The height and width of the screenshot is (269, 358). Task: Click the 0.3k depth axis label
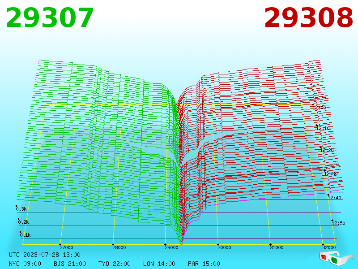(x=21, y=209)
